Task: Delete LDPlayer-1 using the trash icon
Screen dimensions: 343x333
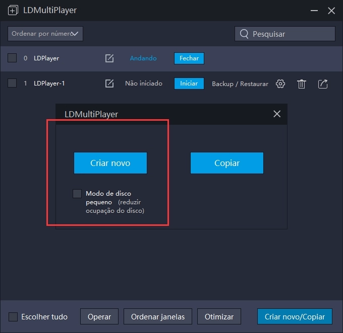Action: tap(302, 84)
